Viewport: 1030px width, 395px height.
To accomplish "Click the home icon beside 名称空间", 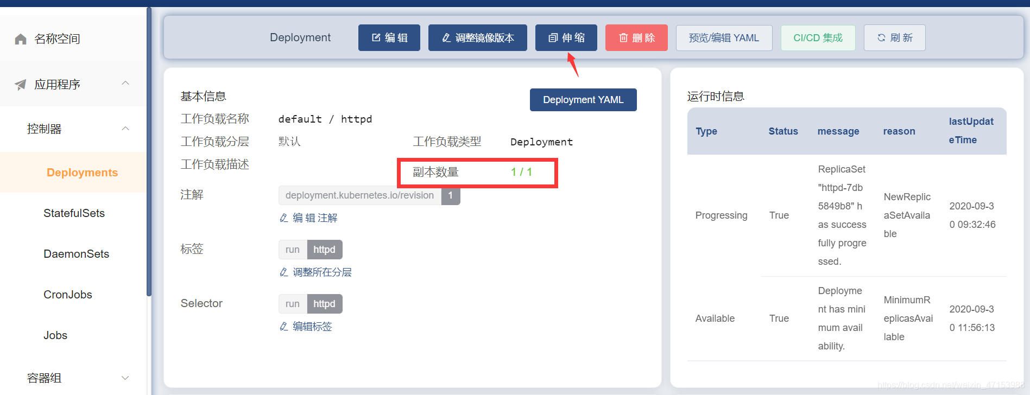I will click(21, 39).
